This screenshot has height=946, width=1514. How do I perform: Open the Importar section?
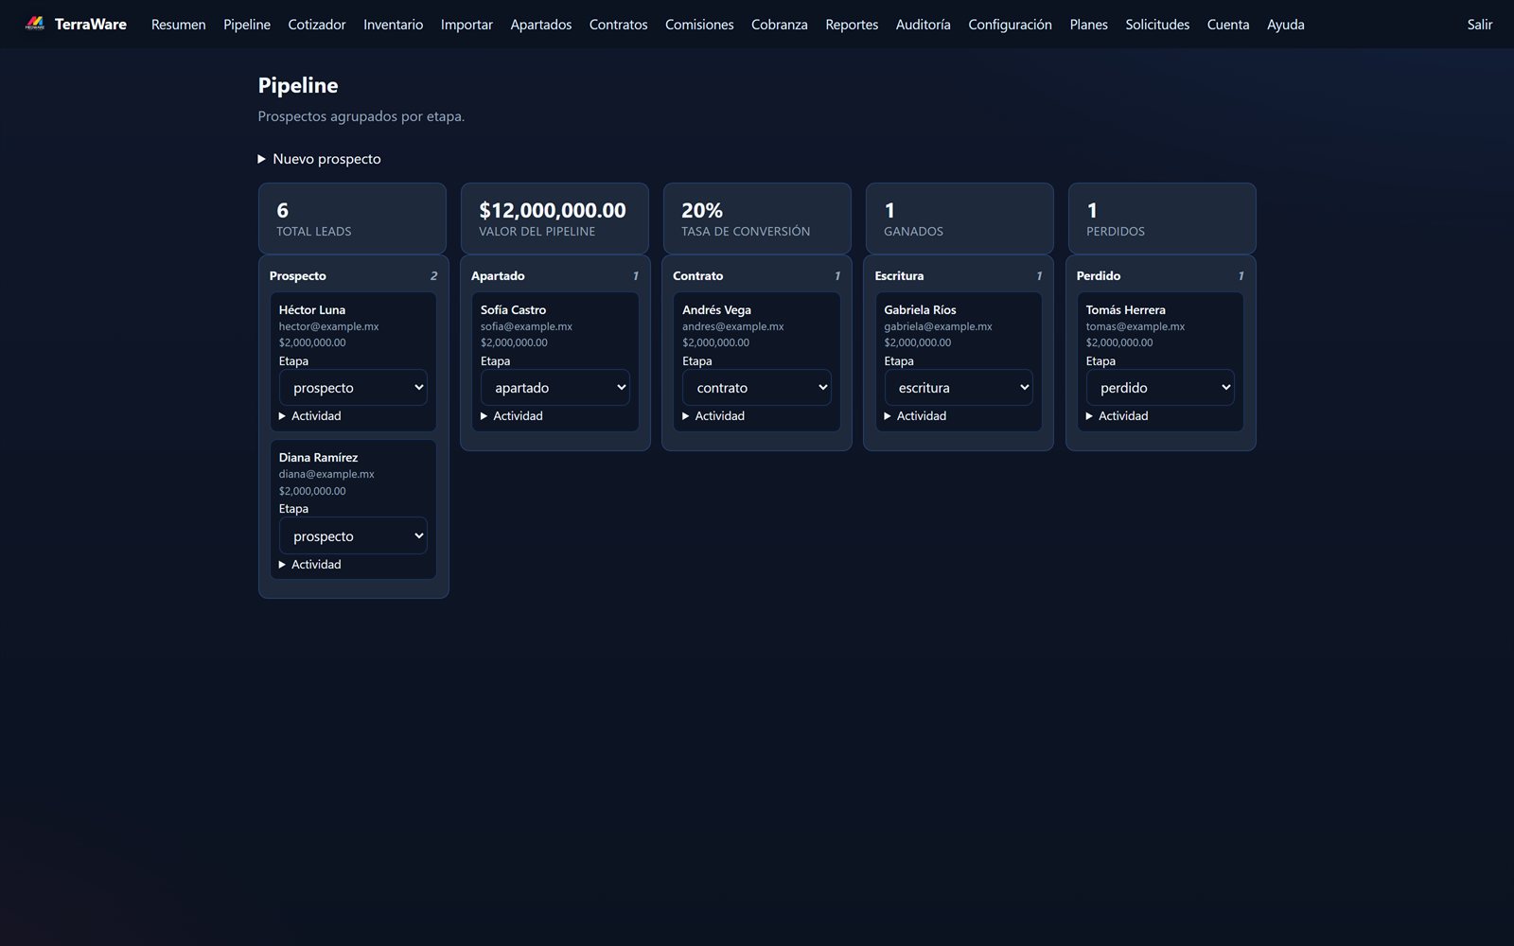click(467, 25)
